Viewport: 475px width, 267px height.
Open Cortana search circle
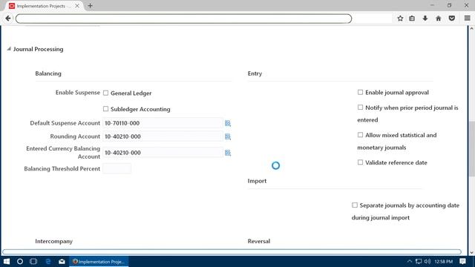pyautogui.click(x=20, y=261)
